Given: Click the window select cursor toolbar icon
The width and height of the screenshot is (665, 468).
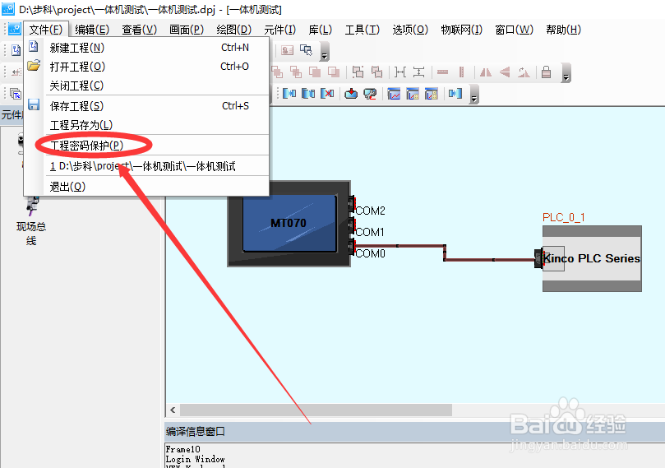Looking at the screenshot, I should point(307,50).
